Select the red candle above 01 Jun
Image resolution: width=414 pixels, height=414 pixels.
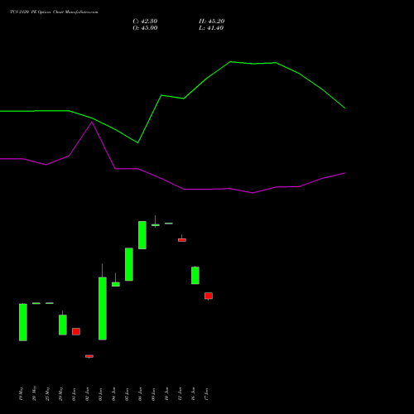pyautogui.click(x=76, y=331)
